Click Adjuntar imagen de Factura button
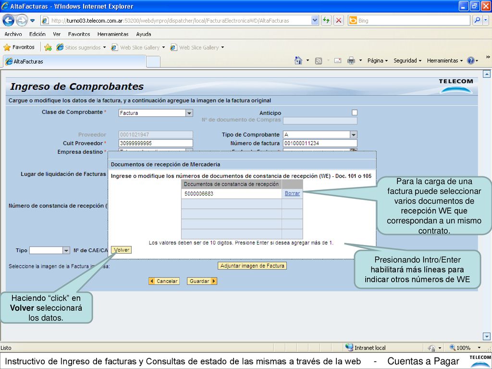Image resolution: width=492 pixels, height=369 pixels. pyautogui.click(x=252, y=266)
